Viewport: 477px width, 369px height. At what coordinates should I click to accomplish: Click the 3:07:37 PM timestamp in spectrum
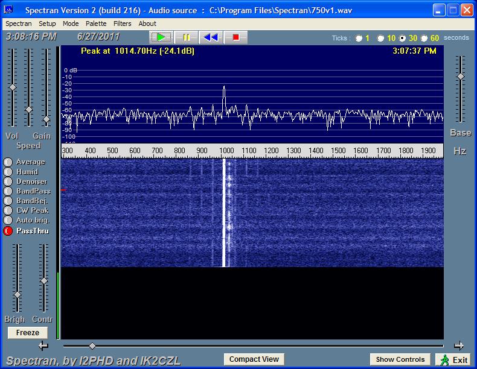[414, 51]
